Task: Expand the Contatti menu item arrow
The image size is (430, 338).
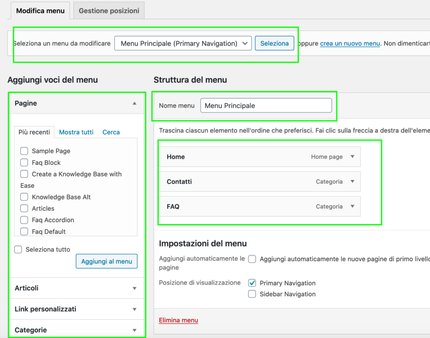Action: pos(352,182)
